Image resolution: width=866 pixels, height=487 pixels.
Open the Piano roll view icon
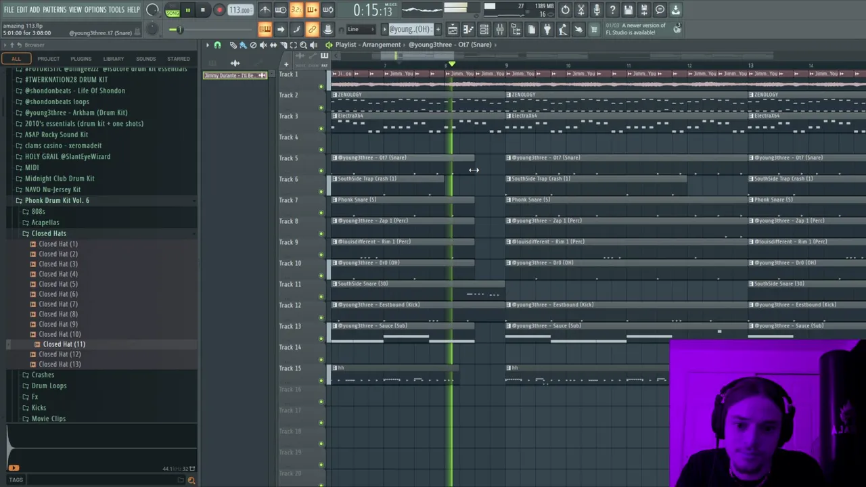point(468,29)
